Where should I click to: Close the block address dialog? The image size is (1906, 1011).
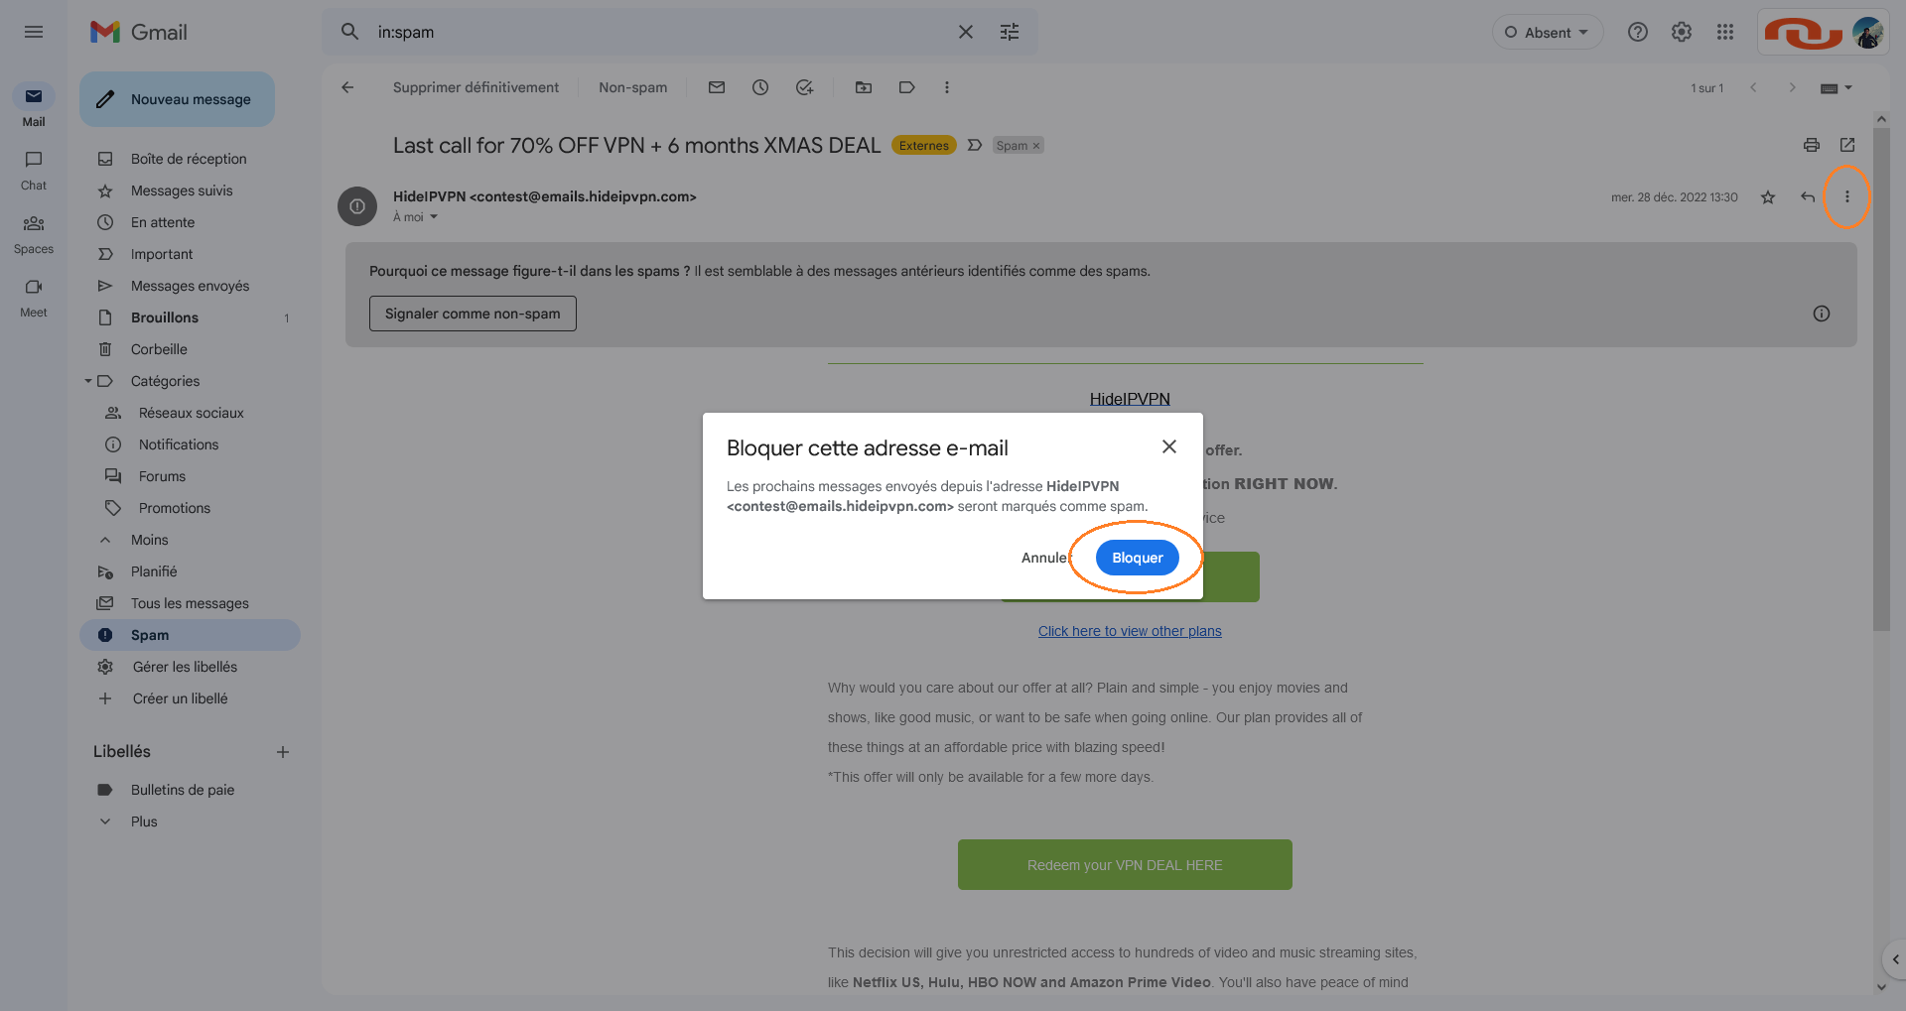[1169, 446]
